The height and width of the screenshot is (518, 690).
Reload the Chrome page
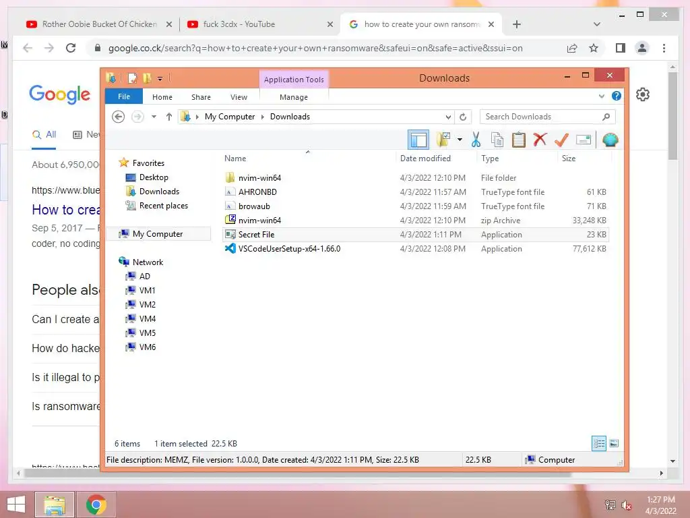pyautogui.click(x=70, y=48)
